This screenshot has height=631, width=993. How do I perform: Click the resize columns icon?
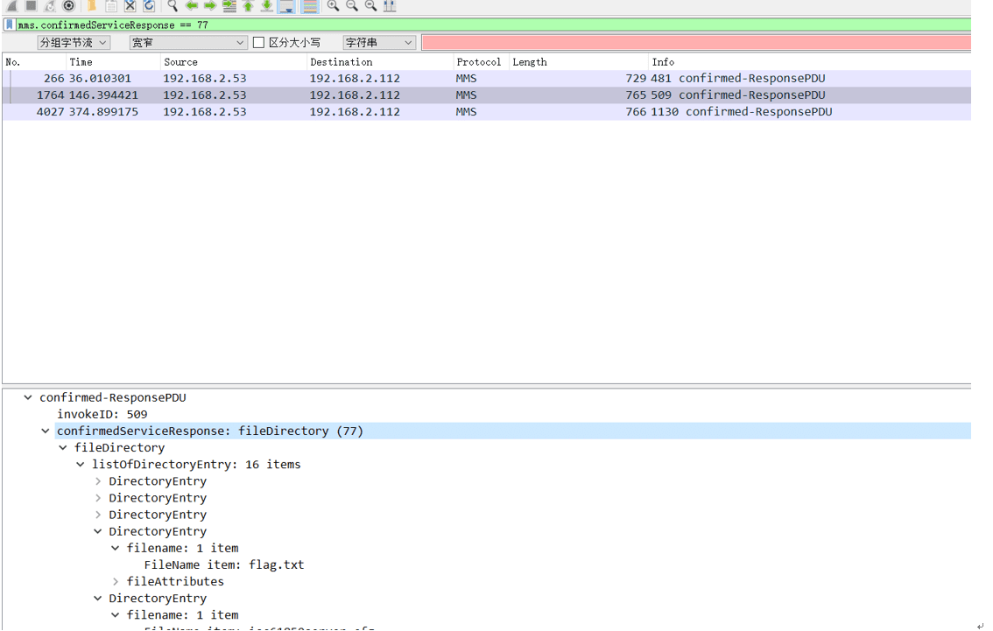[x=390, y=6]
